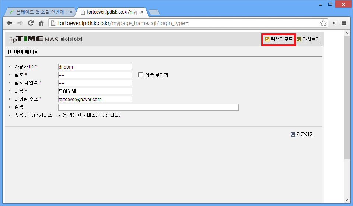
Task: Reload the current page
Action: tap(31, 23)
